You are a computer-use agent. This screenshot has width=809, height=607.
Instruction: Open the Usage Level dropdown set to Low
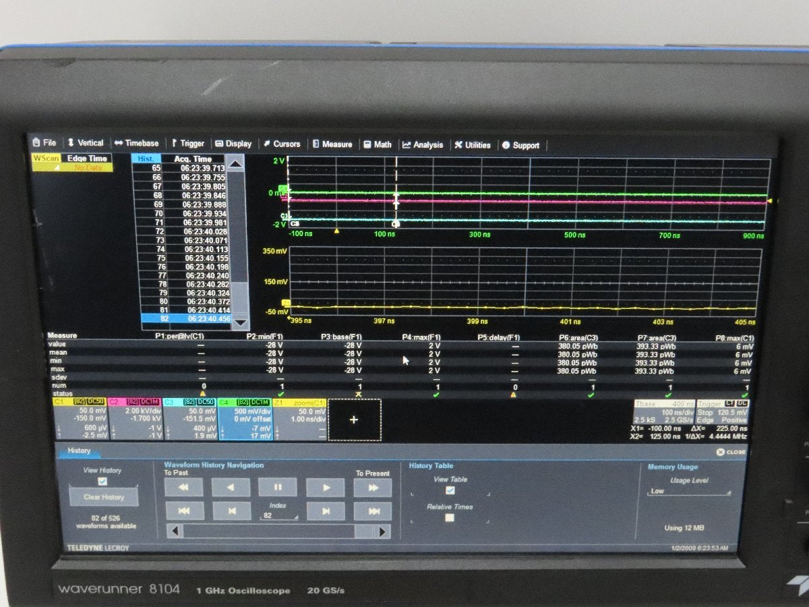[x=690, y=492]
